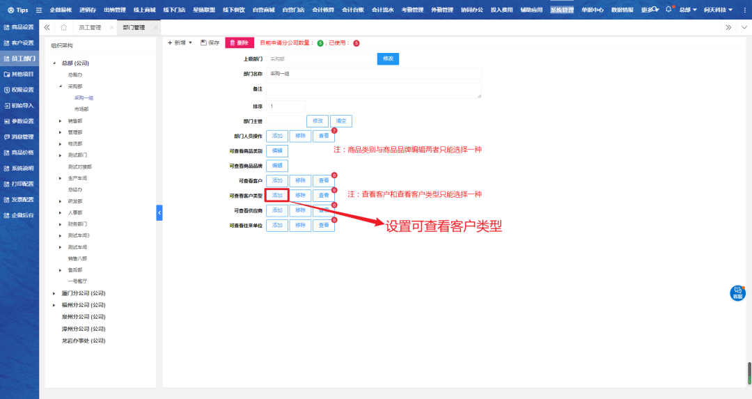Select 市场部 in organization tree
The image size is (752, 399).
(x=81, y=109)
